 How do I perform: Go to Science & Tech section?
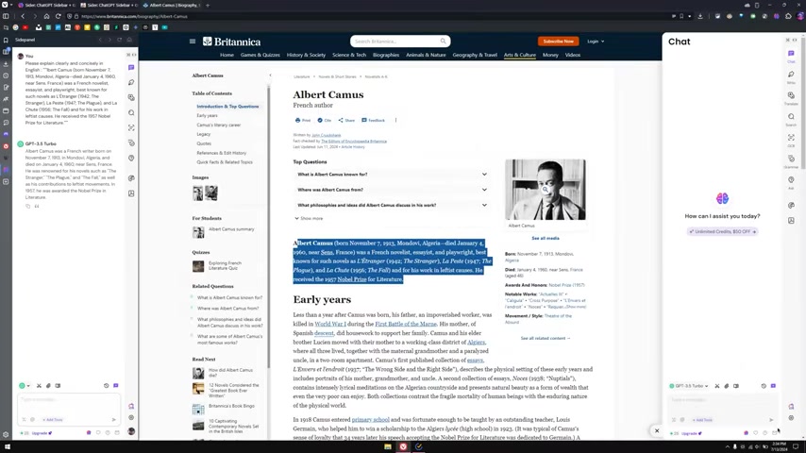[x=348, y=55]
